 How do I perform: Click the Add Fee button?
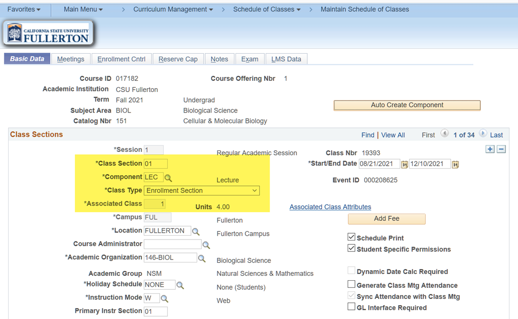coord(387,219)
